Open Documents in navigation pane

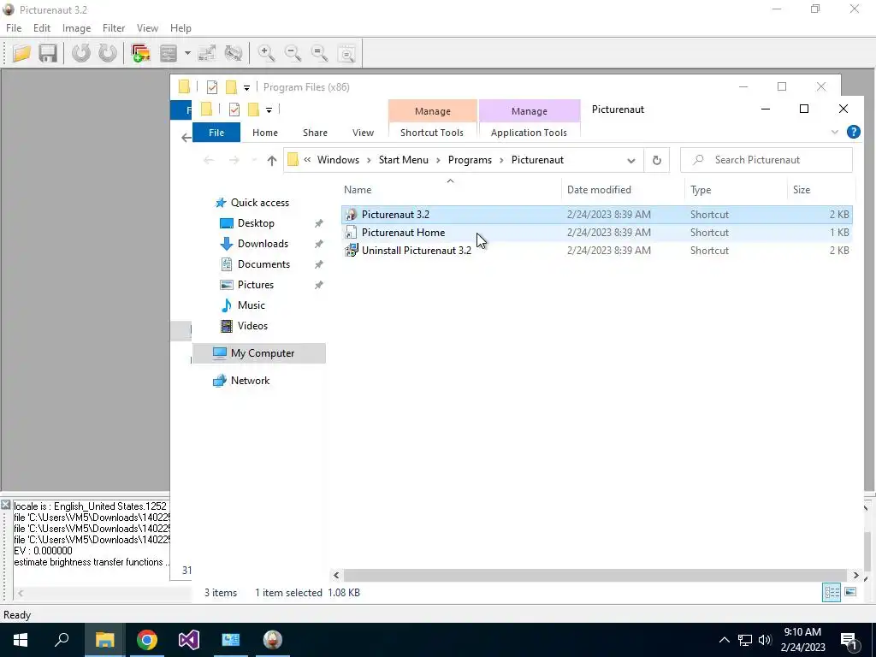click(263, 264)
